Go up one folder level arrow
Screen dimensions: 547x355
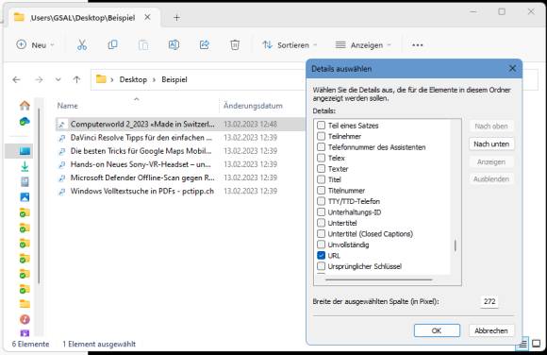(x=76, y=79)
